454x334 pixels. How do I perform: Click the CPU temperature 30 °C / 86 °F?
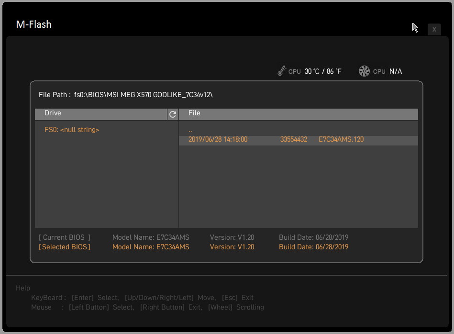(x=323, y=71)
